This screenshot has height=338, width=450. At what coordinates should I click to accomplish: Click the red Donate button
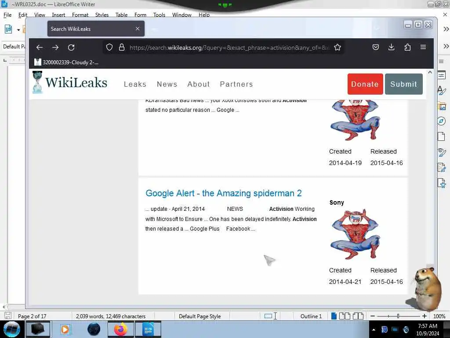coord(365,84)
